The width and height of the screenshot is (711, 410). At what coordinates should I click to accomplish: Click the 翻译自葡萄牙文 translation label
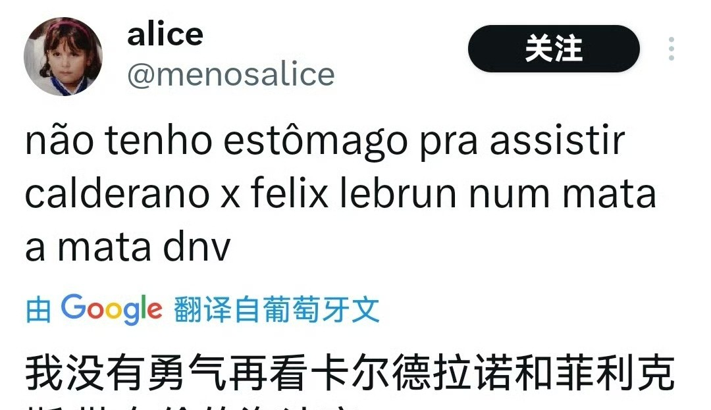276,309
